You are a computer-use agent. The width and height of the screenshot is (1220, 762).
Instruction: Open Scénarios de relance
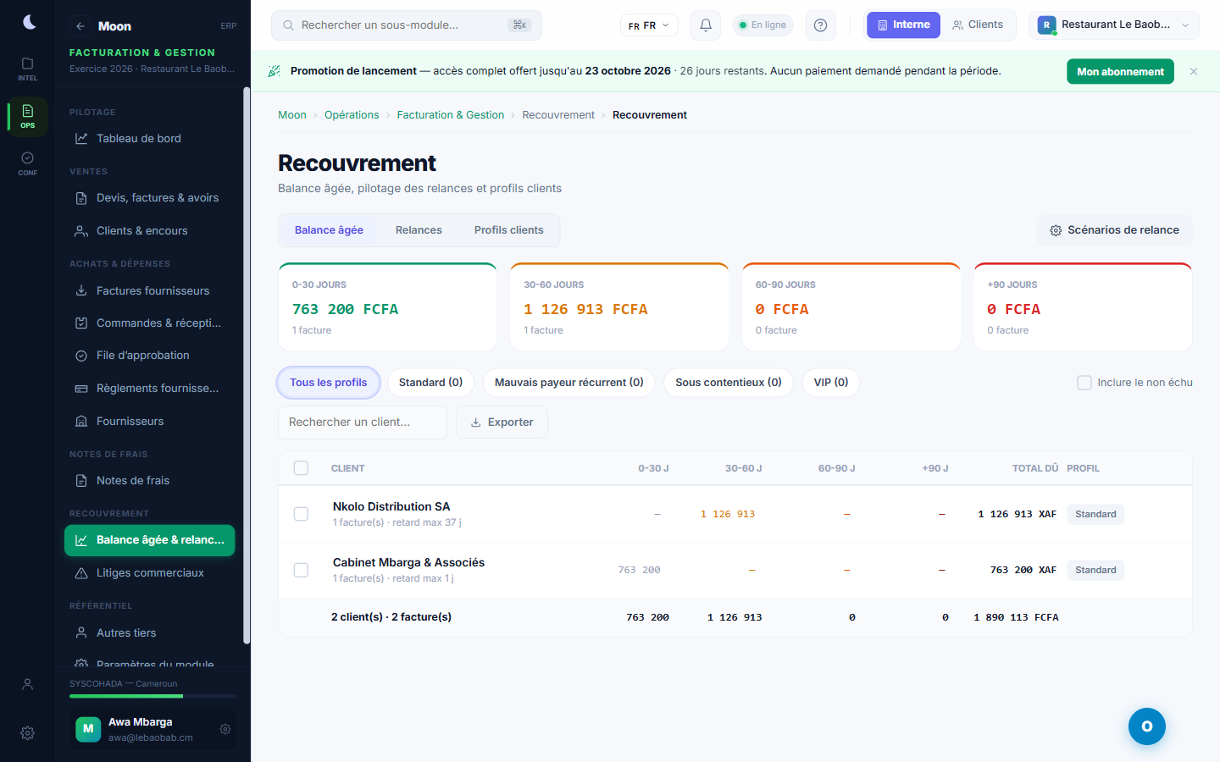[1115, 230]
